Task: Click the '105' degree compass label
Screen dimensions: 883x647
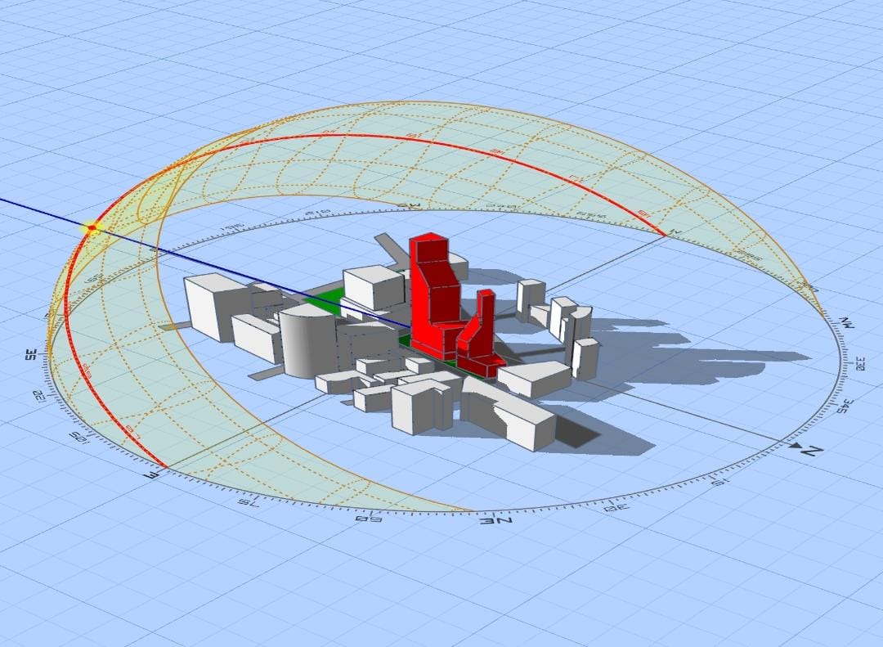Action: pos(78,436)
